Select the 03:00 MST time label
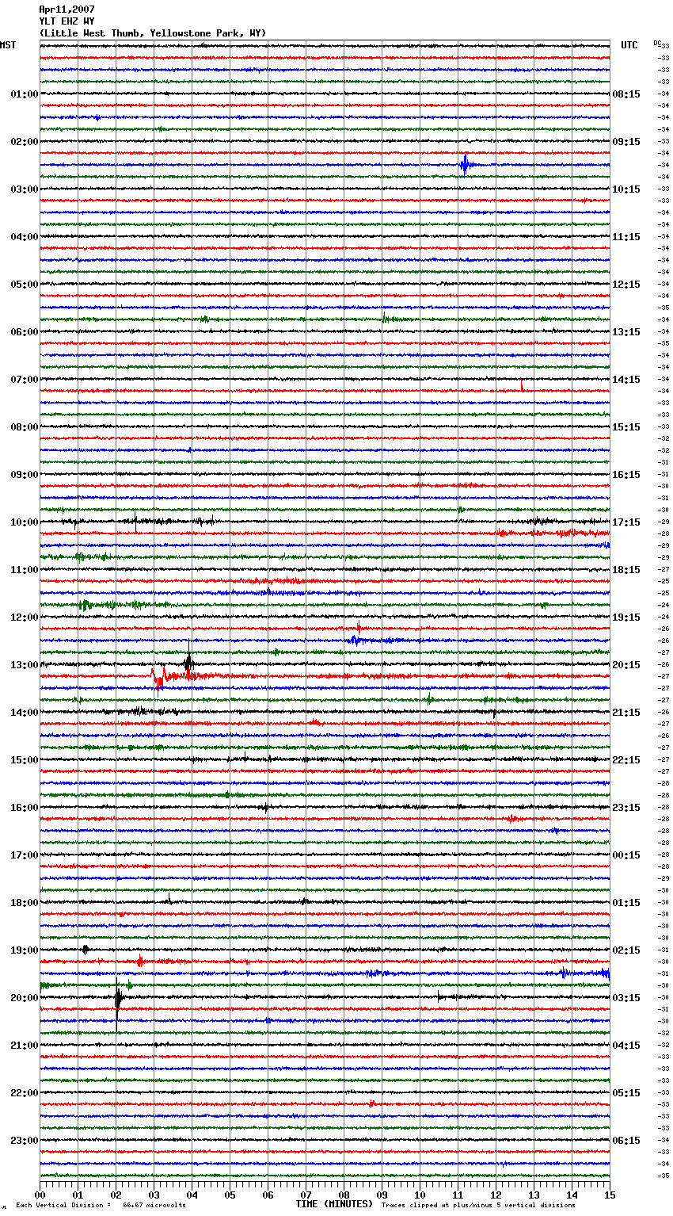The width and height of the screenshot is (673, 1216). [x=24, y=189]
